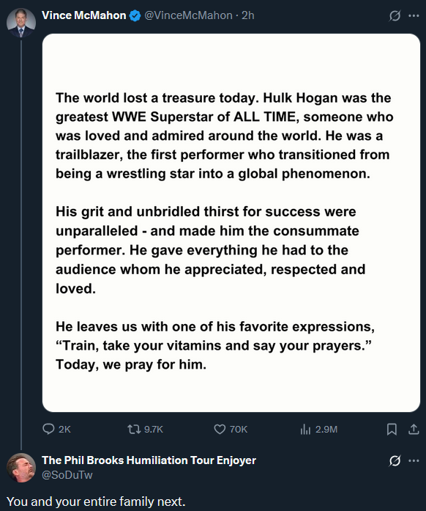The height and width of the screenshot is (511, 426).
Task: Open more options on Vince McMahon's tweet
Action: [x=414, y=15]
